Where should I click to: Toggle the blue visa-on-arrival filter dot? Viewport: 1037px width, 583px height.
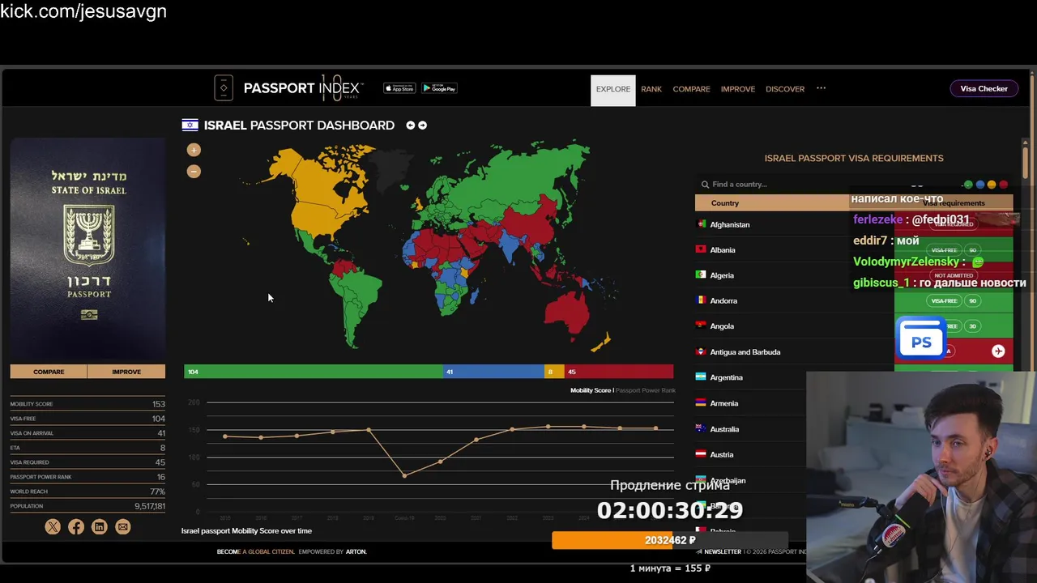click(x=980, y=185)
